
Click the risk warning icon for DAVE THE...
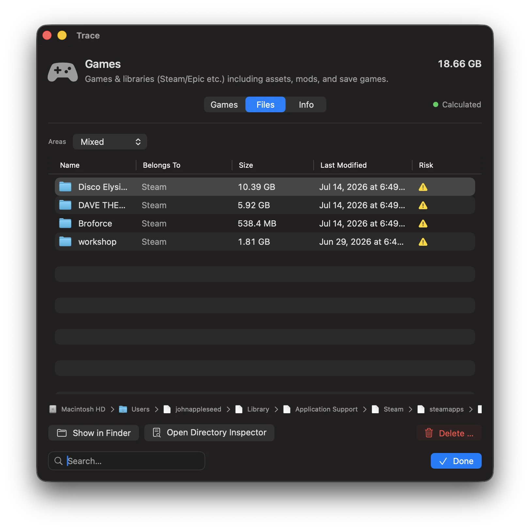pyautogui.click(x=423, y=205)
